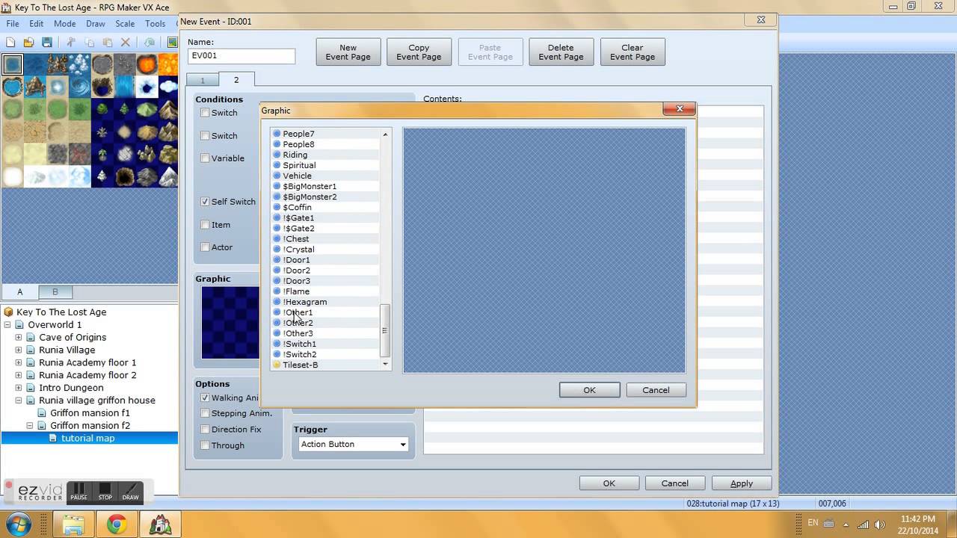Click the Cut scissors toolbar icon
This screenshot has width=957, height=538.
(x=71, y=43)
